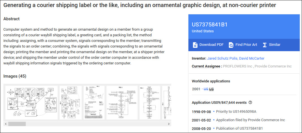Image resolution: width=302 pixels, height=133 pixels.
Task: Open the FIG. 3 flowchart thumbnail
Action: coord(122,103)
